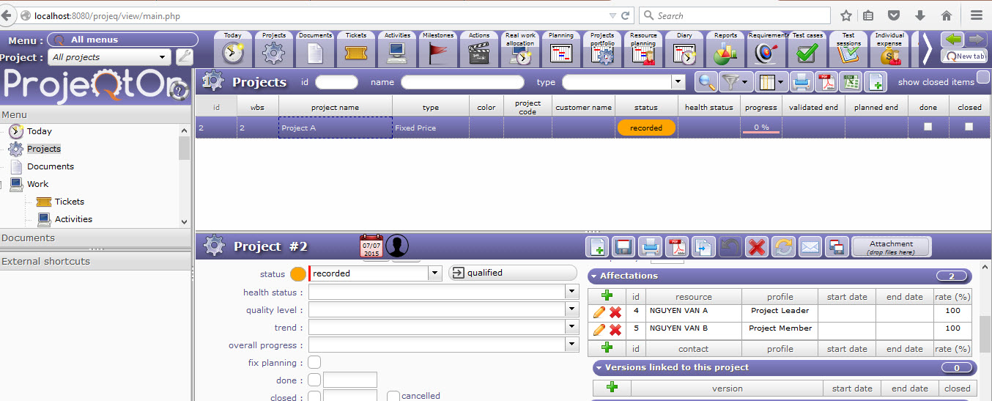Export project list to CSV
Viewport: 992px width, 401px height.
click(x=851, y=82)
